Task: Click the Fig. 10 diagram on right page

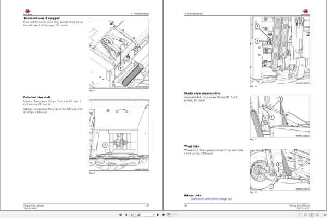Action: 280,51
